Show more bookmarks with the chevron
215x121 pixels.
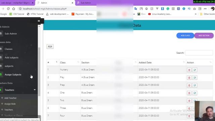tap(196, 14)
